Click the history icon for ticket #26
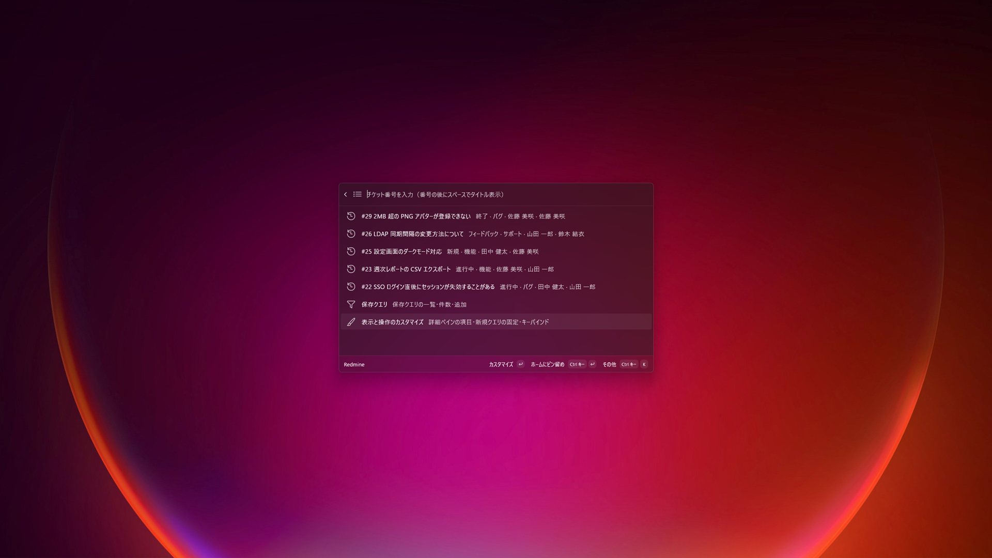 pyautogui.click(x=351, y=234)
